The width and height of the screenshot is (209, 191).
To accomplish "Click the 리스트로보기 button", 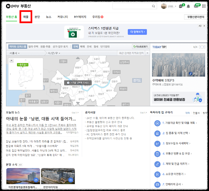I will pos(141,46).
